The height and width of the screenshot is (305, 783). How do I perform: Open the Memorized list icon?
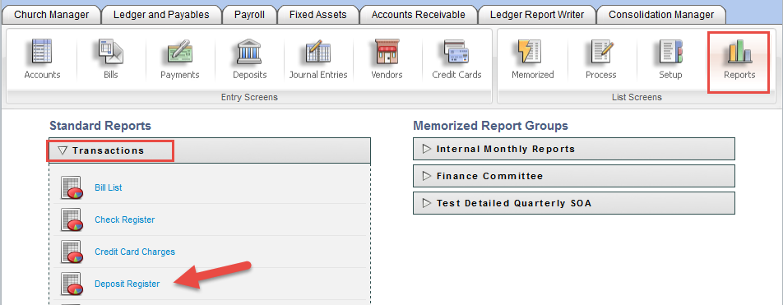click(532, 52)
